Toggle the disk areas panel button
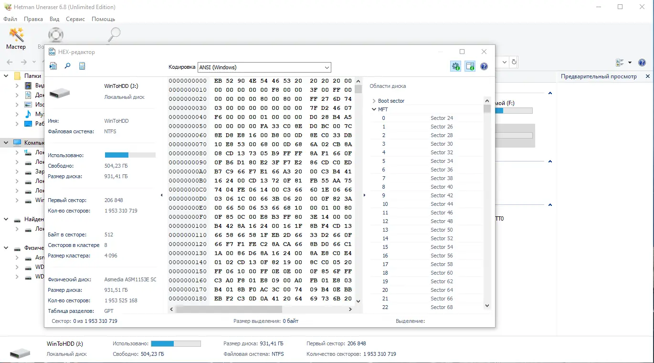The width and height of the screenshot is (654, 363). (x=470, y=66)
